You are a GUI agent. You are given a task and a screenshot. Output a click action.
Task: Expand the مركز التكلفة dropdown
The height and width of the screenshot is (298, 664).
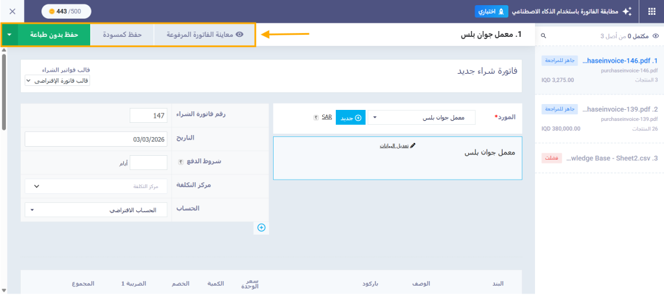click(96, 186)
